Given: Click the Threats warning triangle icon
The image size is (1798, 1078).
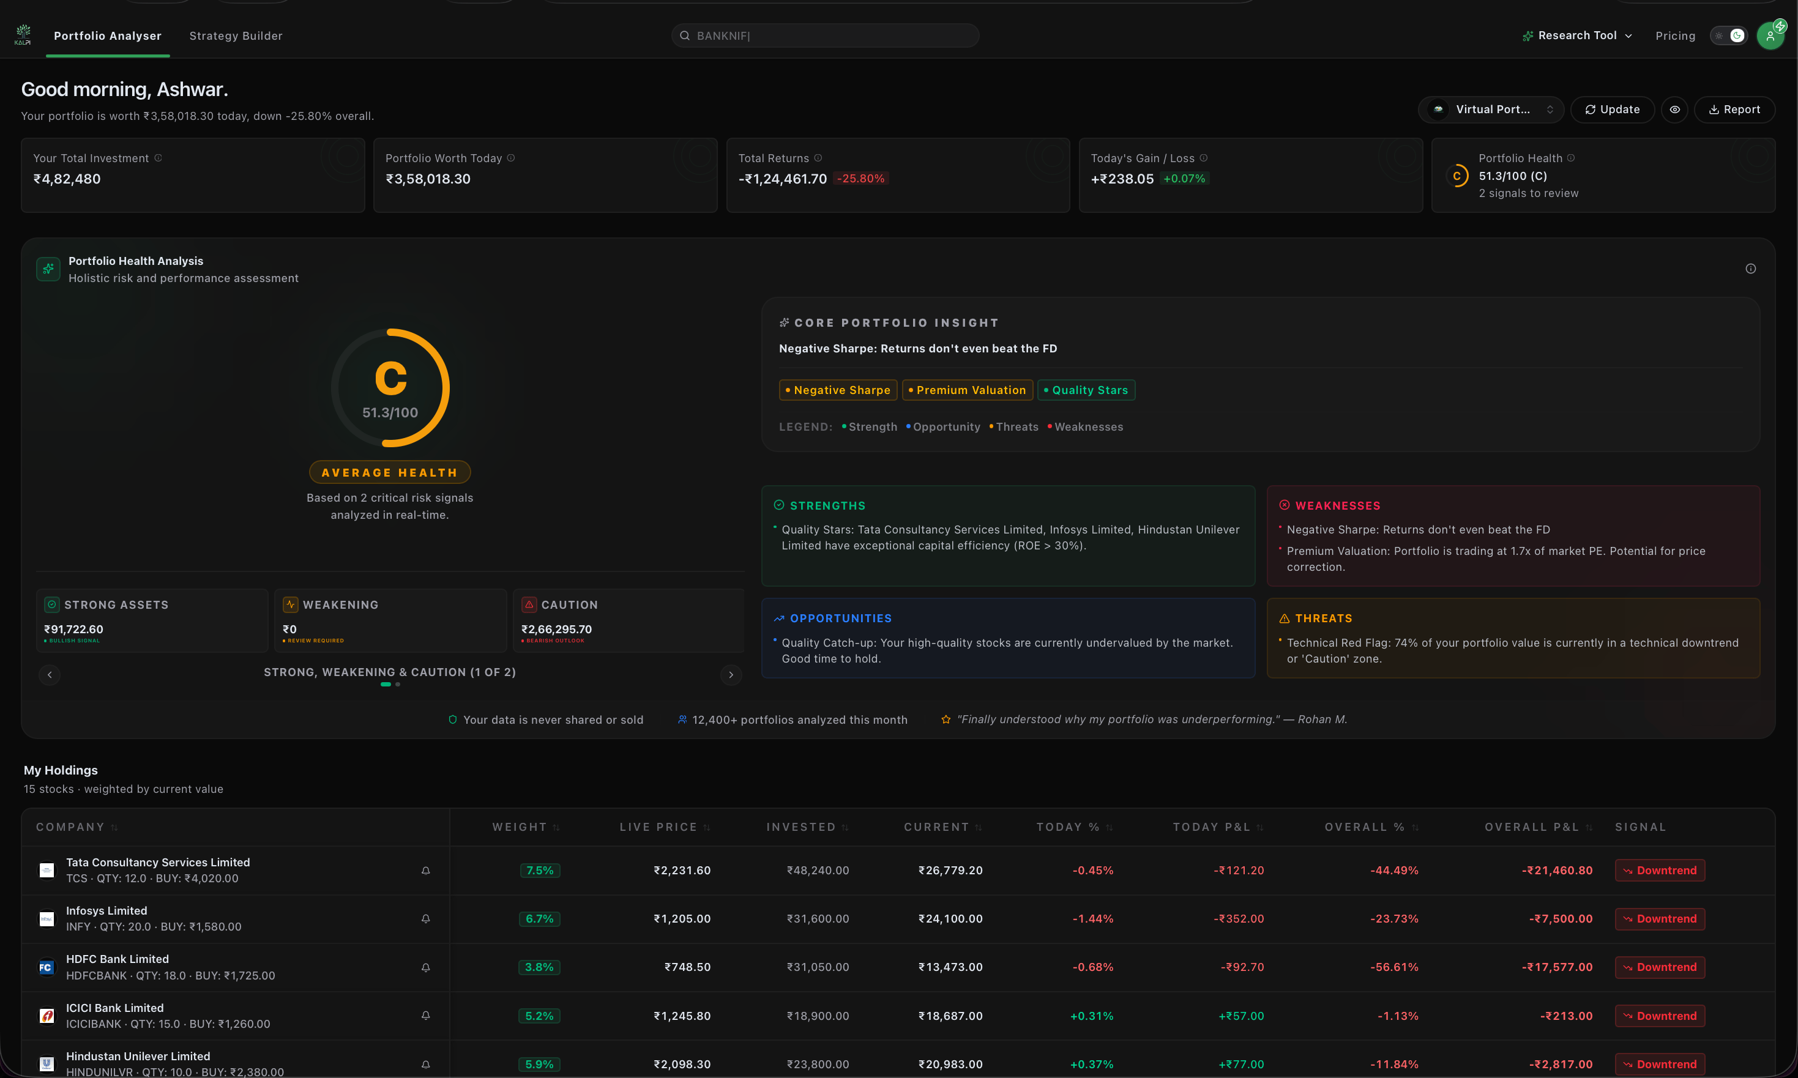Looking at the screenshot, I should pos(1285,618).
